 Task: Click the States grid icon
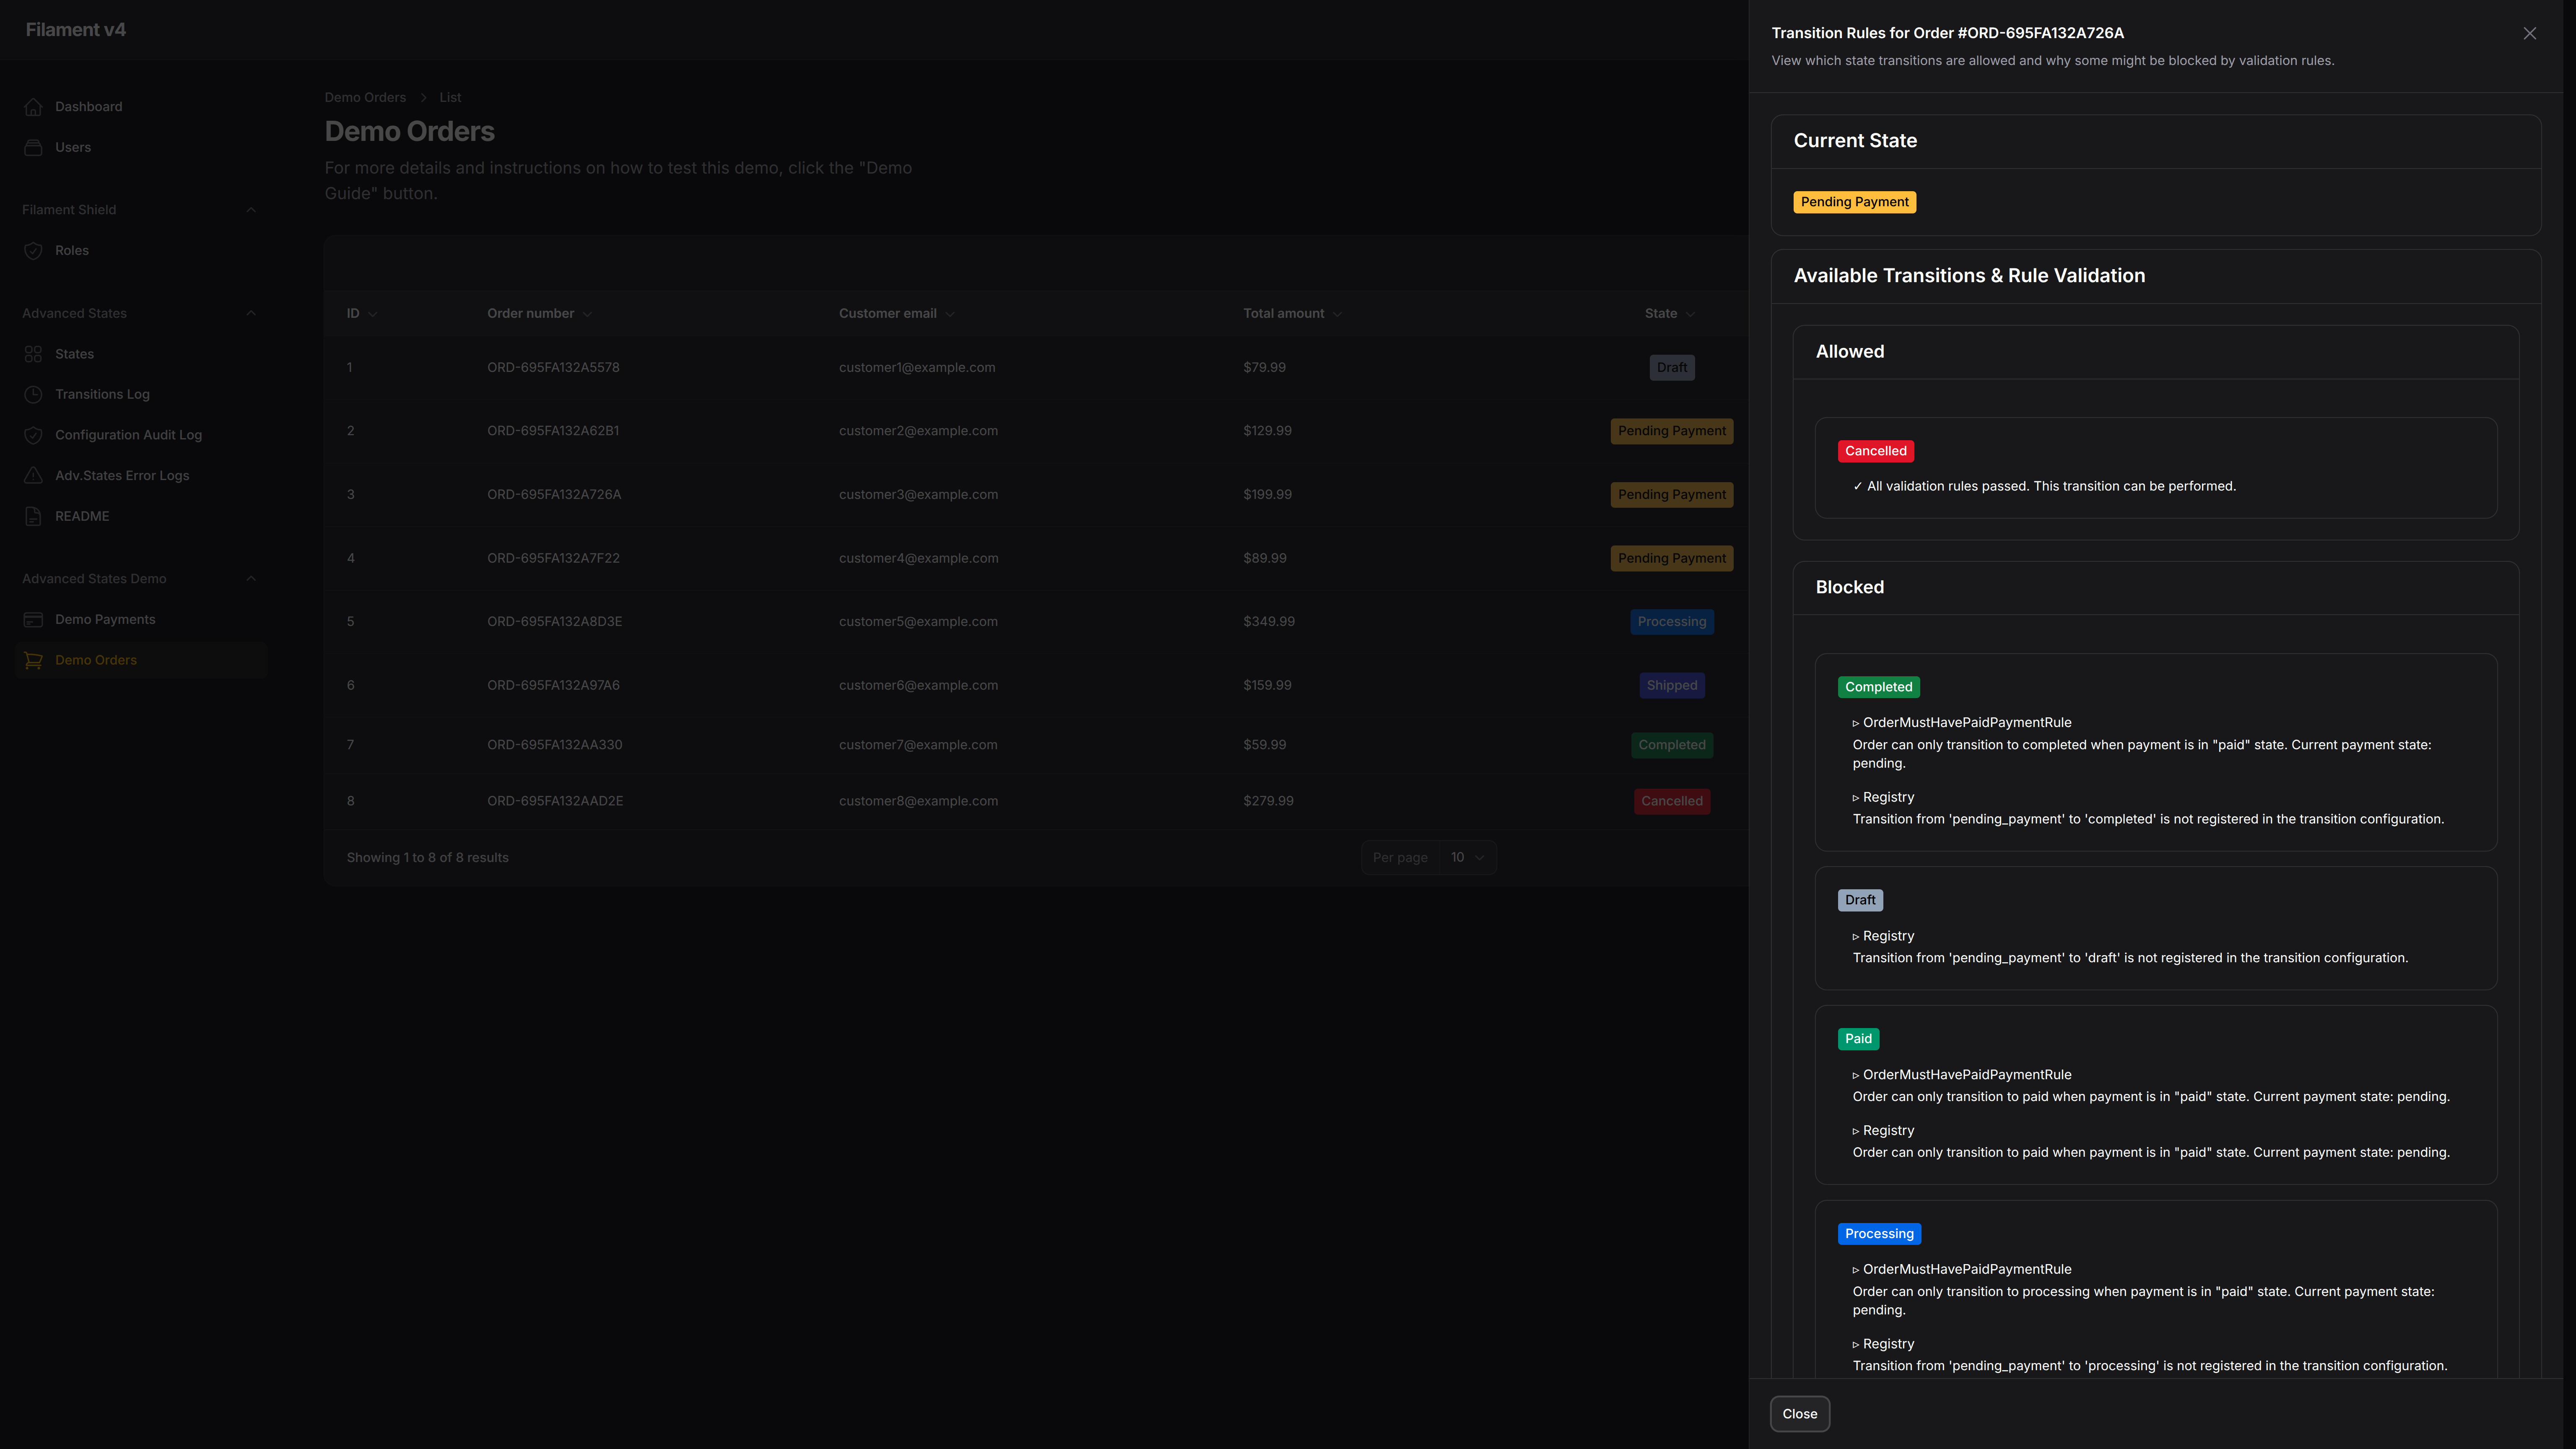tap(33, 353)
